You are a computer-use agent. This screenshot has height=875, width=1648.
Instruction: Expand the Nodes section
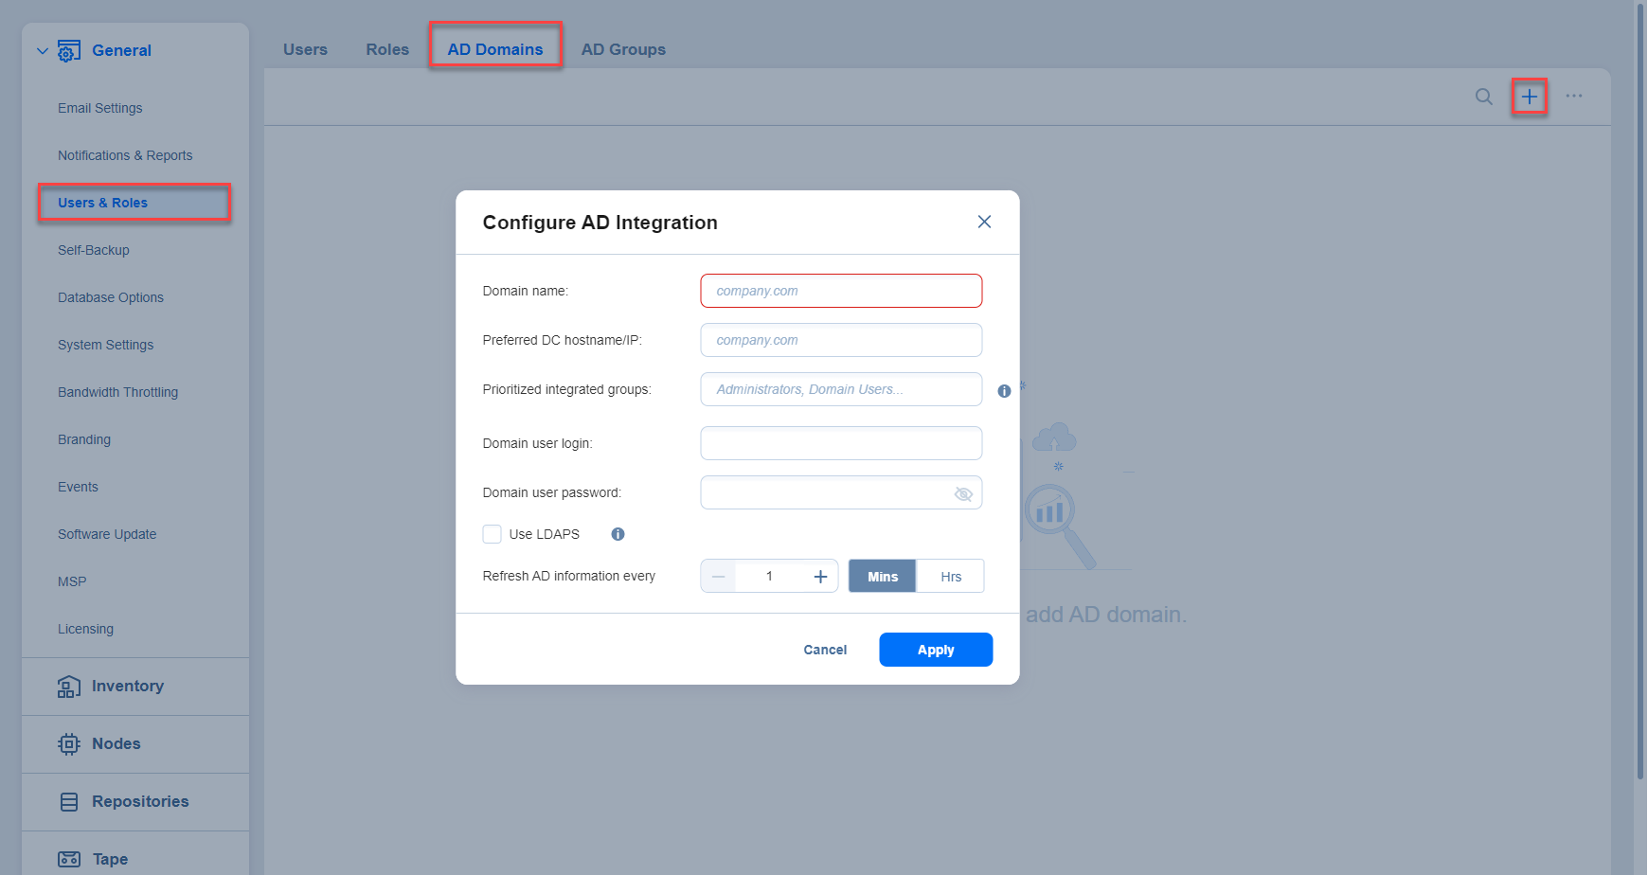pyautogui.click(x=116, y=743)
